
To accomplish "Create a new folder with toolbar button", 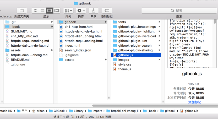I will (22, 10).
